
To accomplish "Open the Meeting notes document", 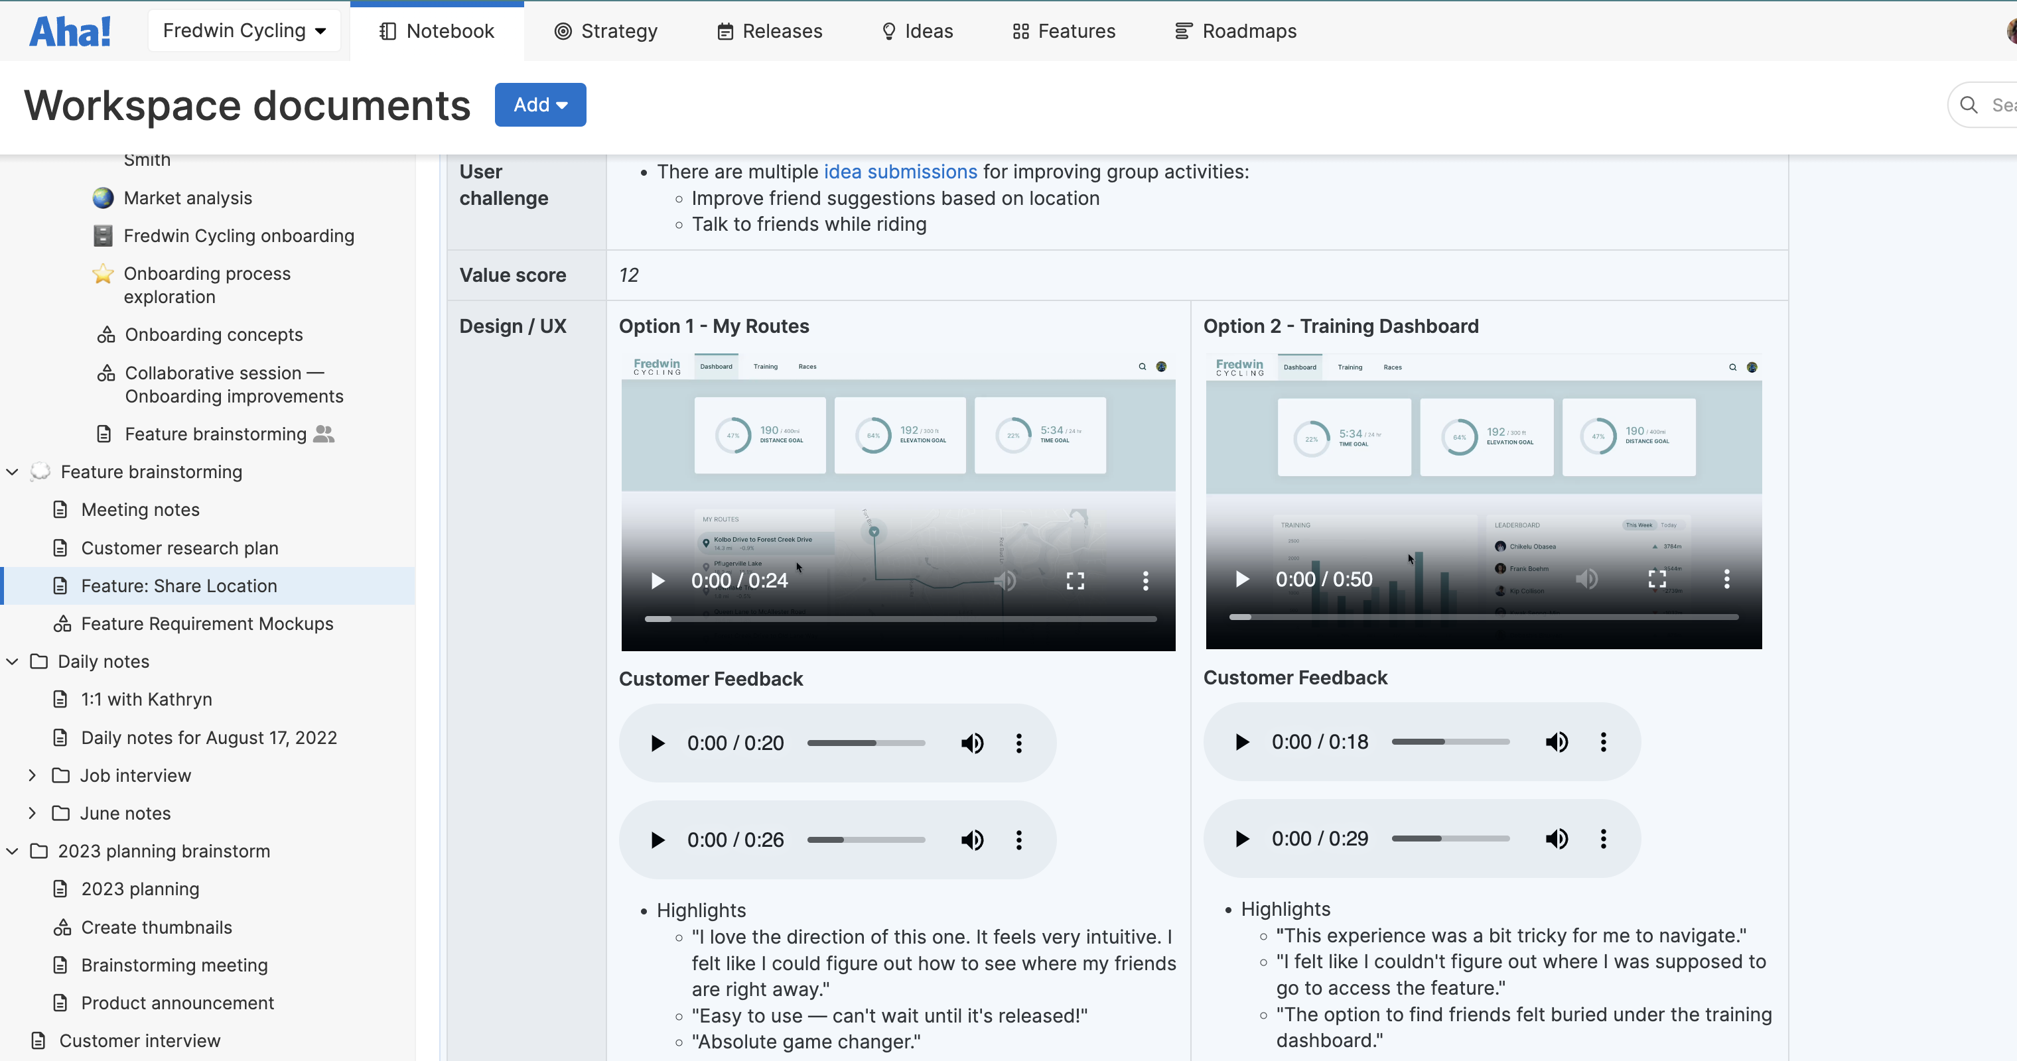I will pyautogui.click(x=140, y=509).
